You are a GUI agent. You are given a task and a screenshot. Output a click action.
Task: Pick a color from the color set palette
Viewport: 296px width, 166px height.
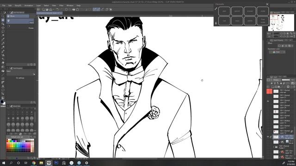click(x=20, y=146)
